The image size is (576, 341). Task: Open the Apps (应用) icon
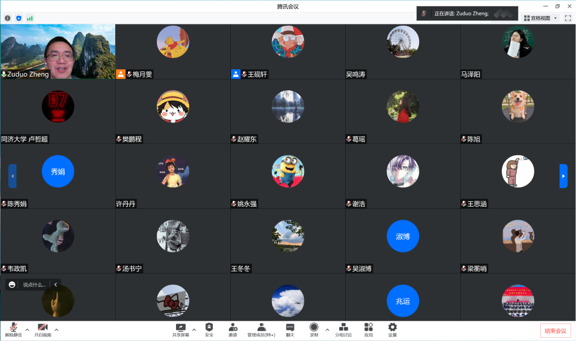pyautogui.click(x=369, y=328)
